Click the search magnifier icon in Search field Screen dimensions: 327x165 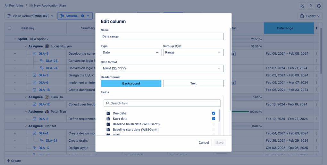(108, 103)
